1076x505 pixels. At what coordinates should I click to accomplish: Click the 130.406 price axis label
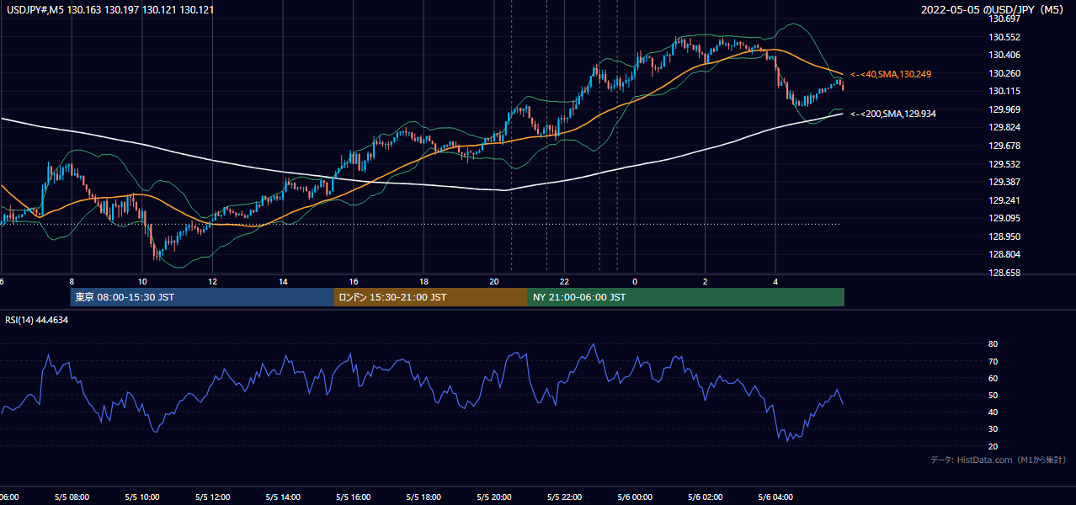1004,55
